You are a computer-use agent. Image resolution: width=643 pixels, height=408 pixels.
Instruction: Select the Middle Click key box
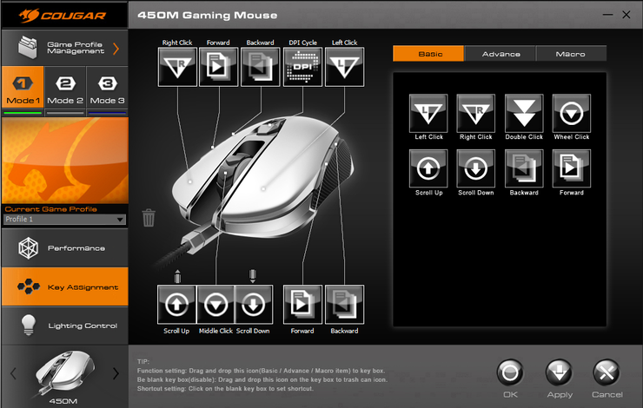click(216, 305)
